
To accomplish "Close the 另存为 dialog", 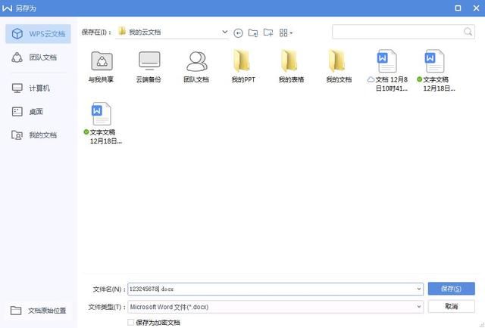I will [476, 8].
